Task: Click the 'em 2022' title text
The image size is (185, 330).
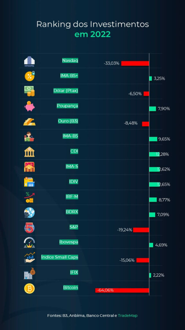Action: point(92,34)
